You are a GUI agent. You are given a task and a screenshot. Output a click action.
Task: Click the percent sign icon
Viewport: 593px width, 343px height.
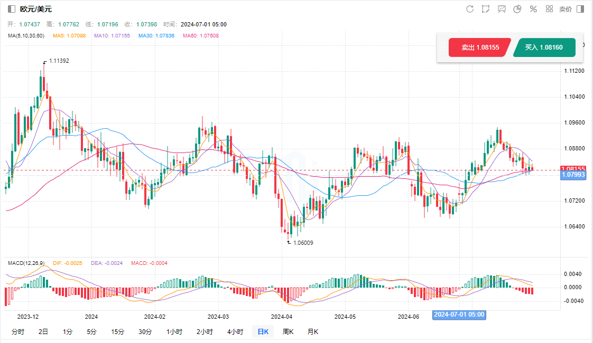(533, 9)
